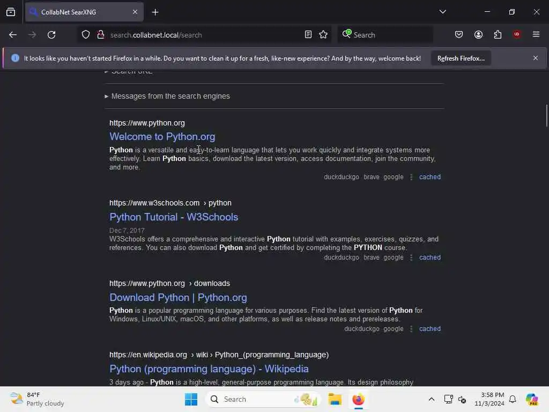Viewport: 549px width, 412px height.
Task: Dismiss the Firefox notification bar
Action: [536, 58]
